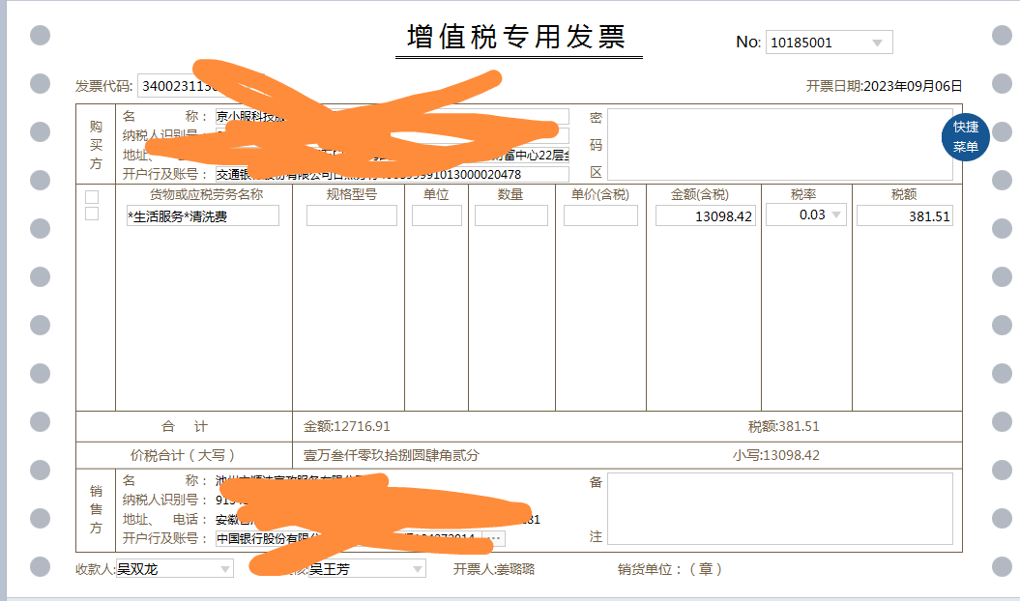This screenshot has width=1020, height=601.
Task: Click the 小写:13098.42 text
Action: point(776,455)
